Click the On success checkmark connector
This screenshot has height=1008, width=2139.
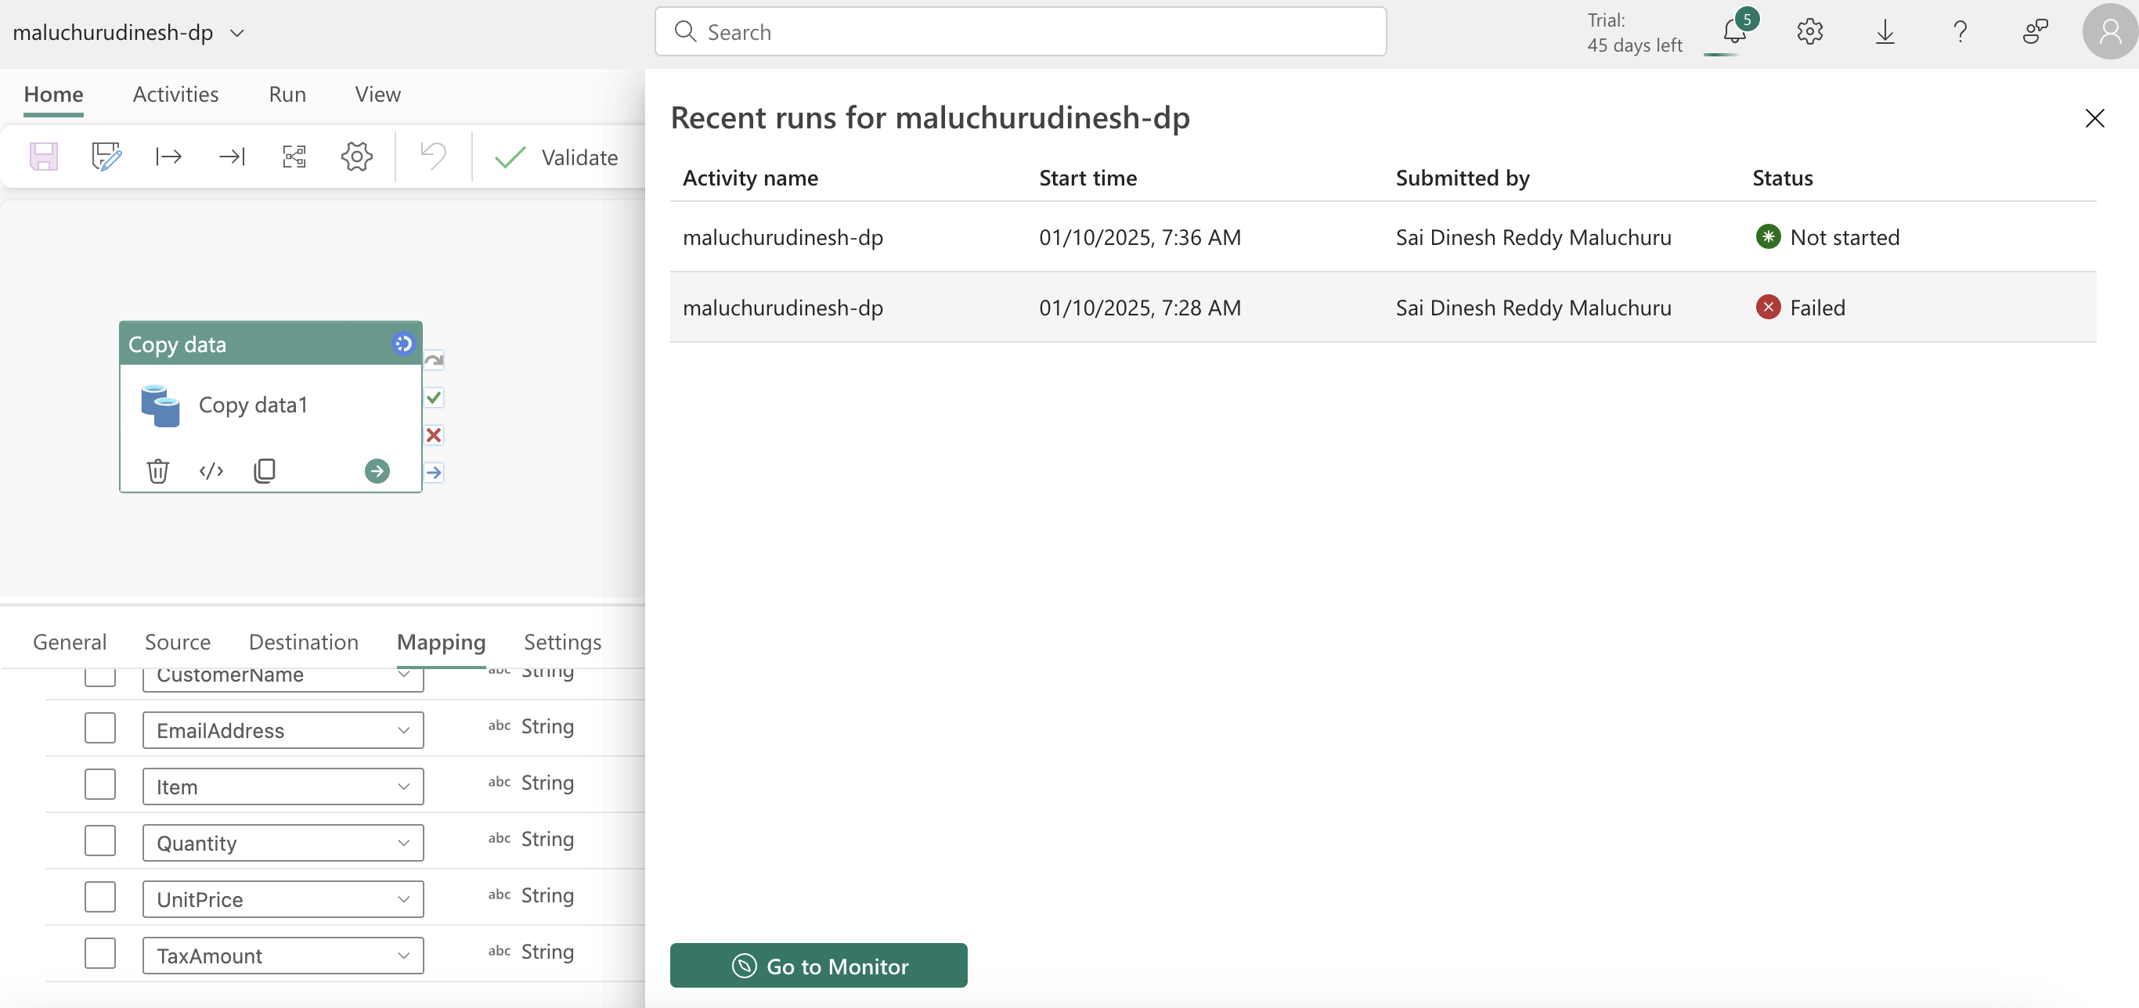click(434, 398)
